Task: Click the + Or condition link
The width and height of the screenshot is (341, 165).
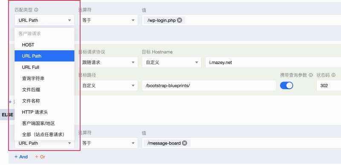Action: pyautogui.click(x=40, y=157)
